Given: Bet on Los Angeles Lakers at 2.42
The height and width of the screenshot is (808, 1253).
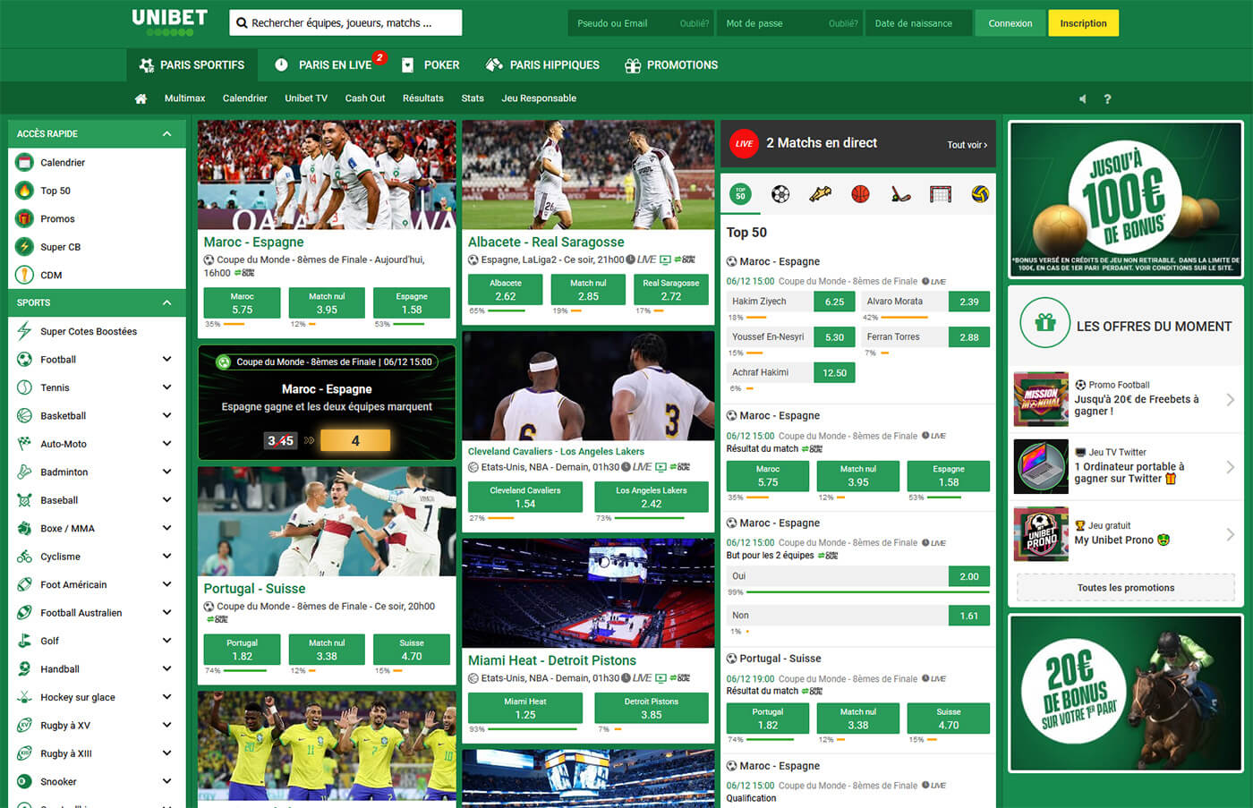Looking at the screenshot, I should 652,498.
